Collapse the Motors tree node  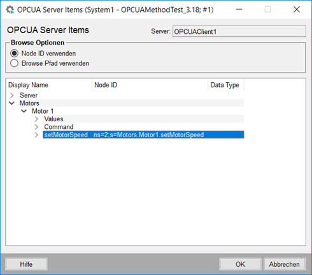(12, 103)
